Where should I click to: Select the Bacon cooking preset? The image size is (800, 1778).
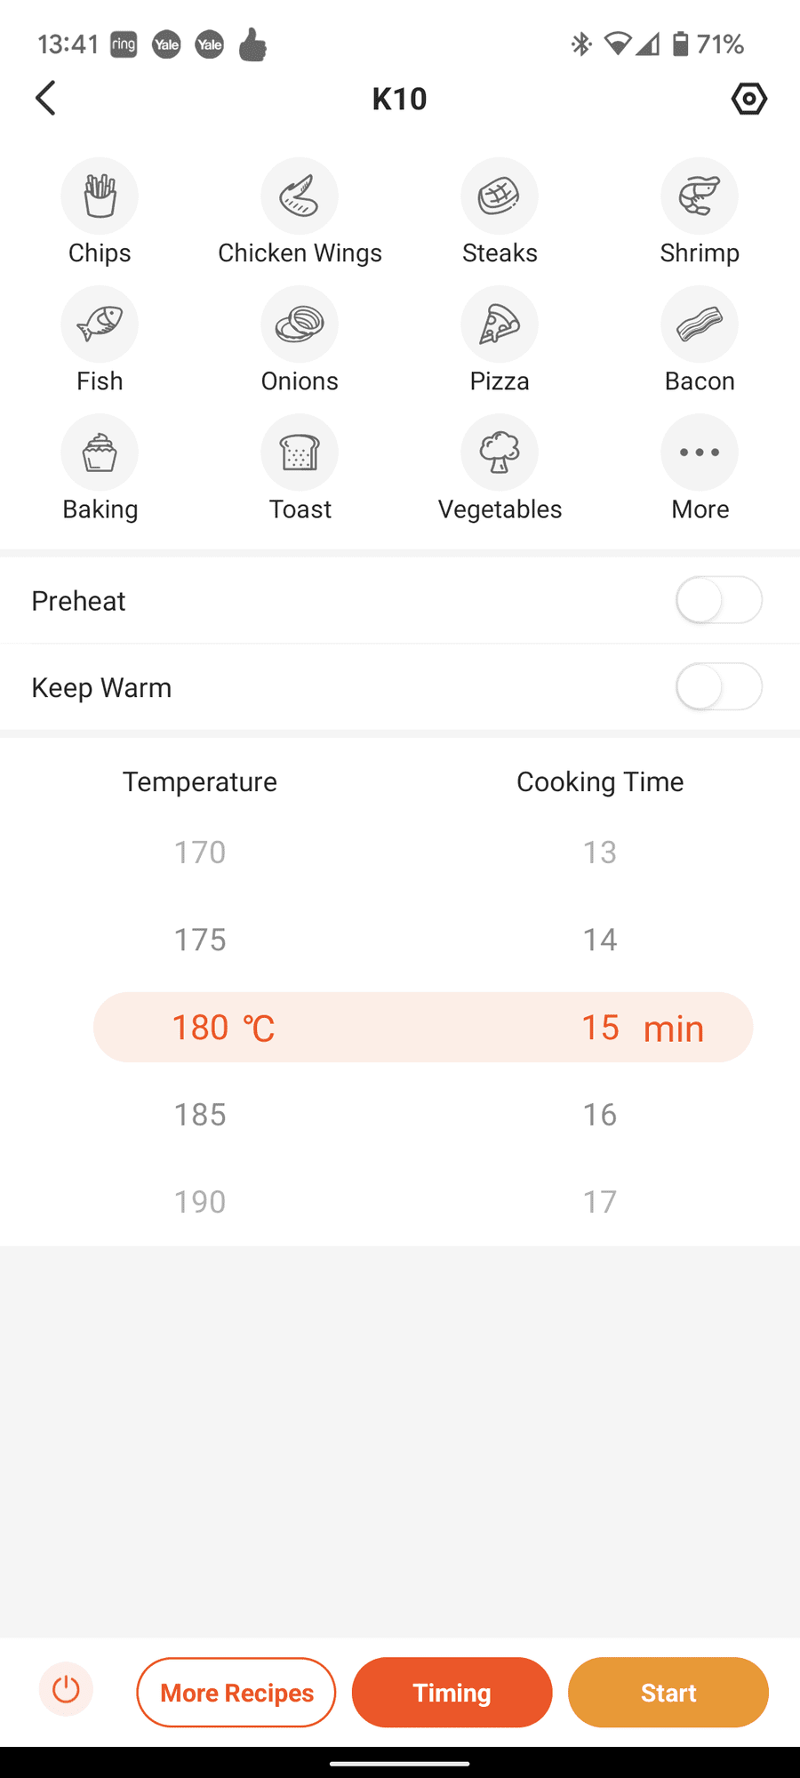(700, 324)
